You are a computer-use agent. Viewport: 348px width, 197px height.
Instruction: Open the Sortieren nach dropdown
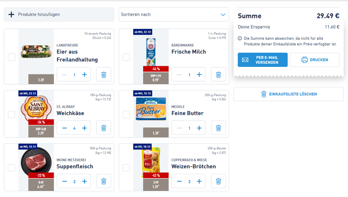(x=174, y=15)
